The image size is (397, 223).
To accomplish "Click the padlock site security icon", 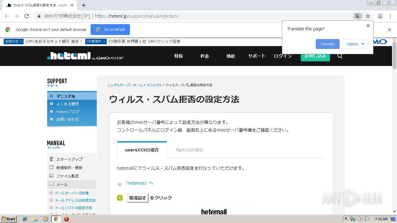I will (x=39, y=16).
